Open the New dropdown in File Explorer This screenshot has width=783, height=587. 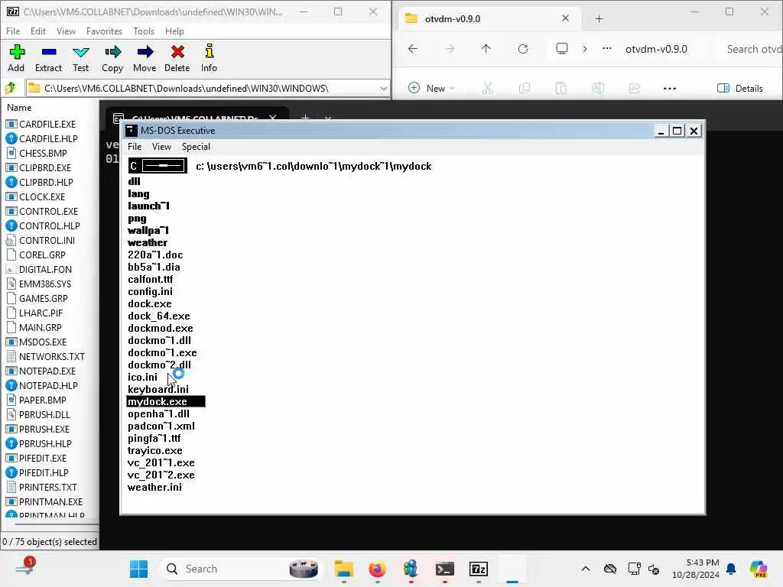pyautogui.click(x=431, y=89)
